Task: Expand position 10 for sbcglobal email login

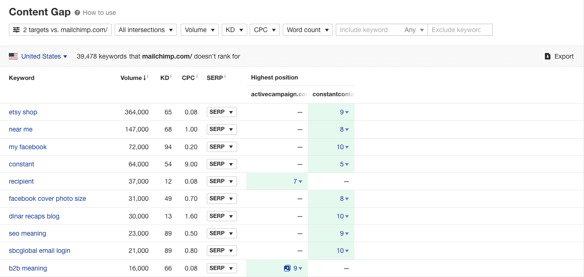Action: (x=343, y=251)
